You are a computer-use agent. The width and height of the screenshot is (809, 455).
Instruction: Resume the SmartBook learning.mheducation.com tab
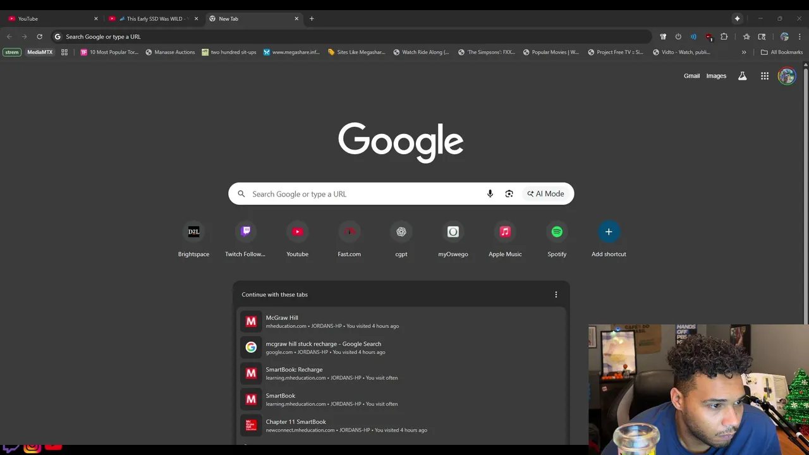pyautogui.click(x=401, y=399)
